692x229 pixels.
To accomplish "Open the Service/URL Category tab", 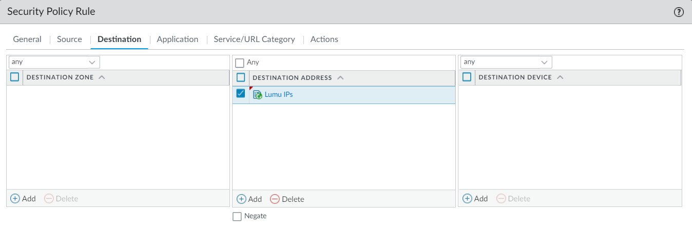I will tap(254, 39).
